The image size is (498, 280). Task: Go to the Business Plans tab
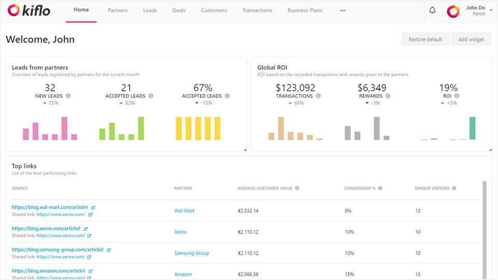[305, 10]
